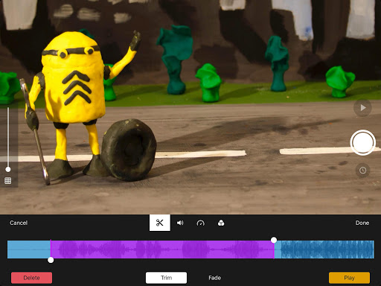Open the color filter circles icon
This screenshot has height=286, width=381.
[221, 223]
